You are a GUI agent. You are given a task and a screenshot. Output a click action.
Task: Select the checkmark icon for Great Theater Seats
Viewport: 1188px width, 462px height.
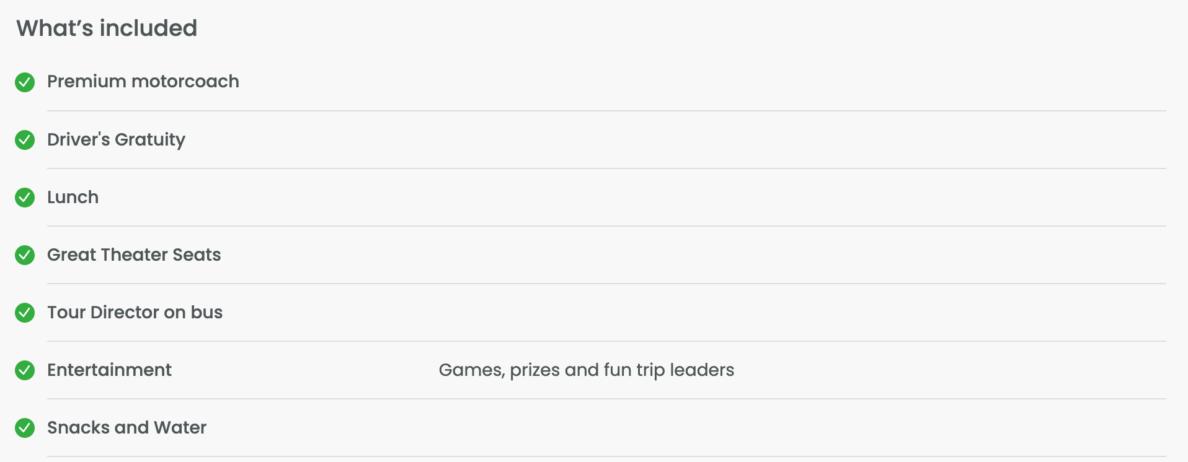pos(25,255)
